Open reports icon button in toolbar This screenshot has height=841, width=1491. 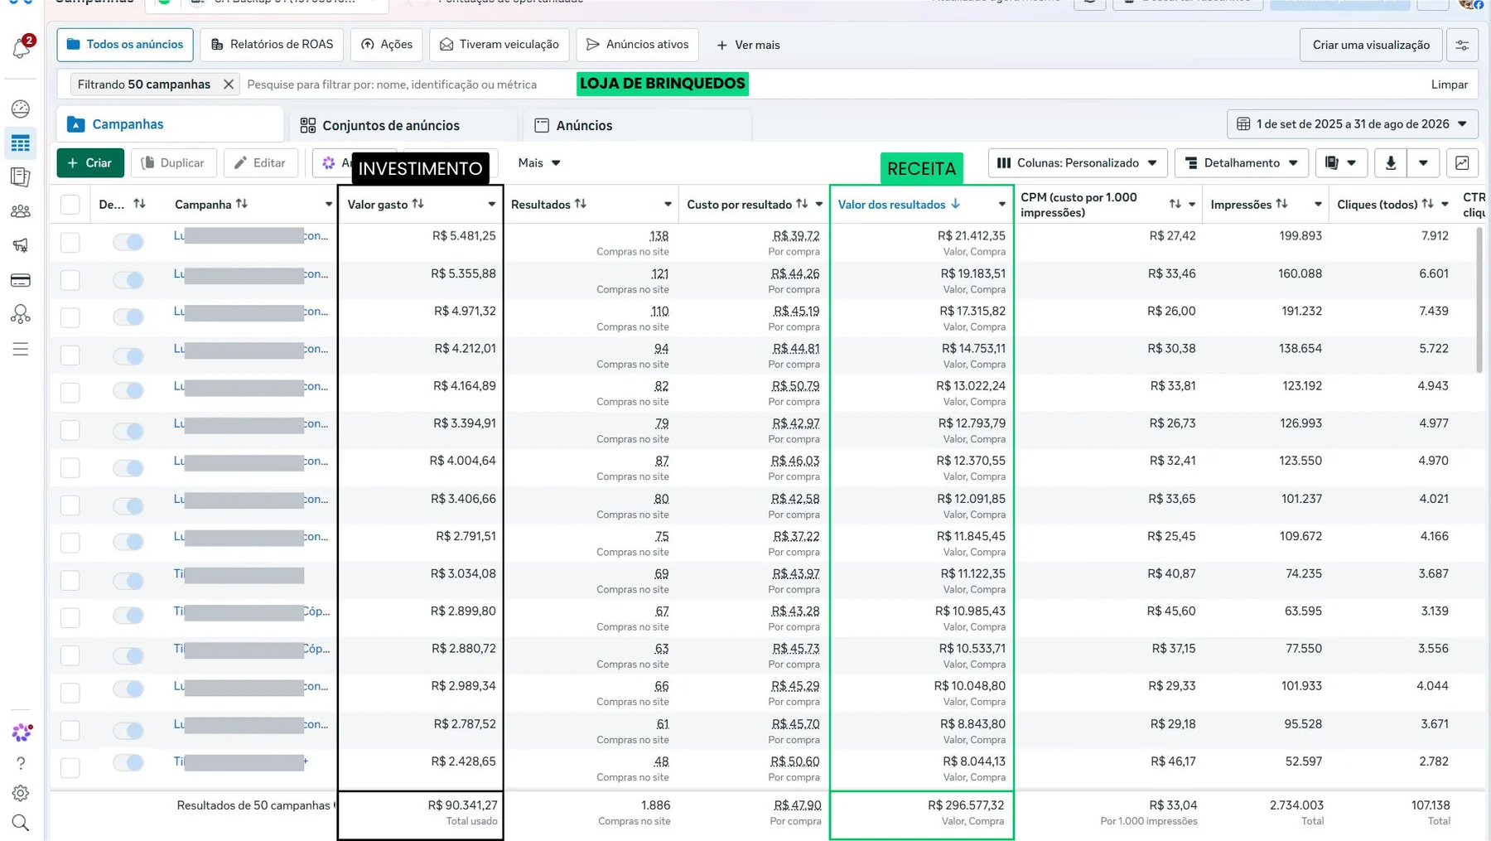tap(1341, 163)
